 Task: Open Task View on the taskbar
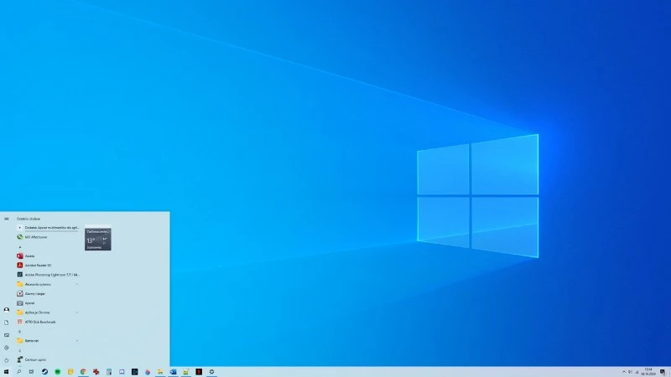pos(31,372)
